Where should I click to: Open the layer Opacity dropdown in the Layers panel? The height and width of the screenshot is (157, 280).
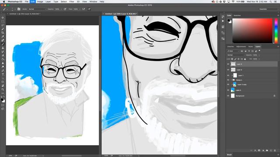[259, 55]
